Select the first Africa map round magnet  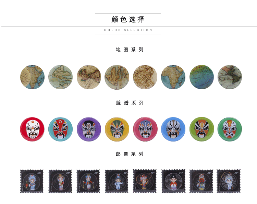32,77
